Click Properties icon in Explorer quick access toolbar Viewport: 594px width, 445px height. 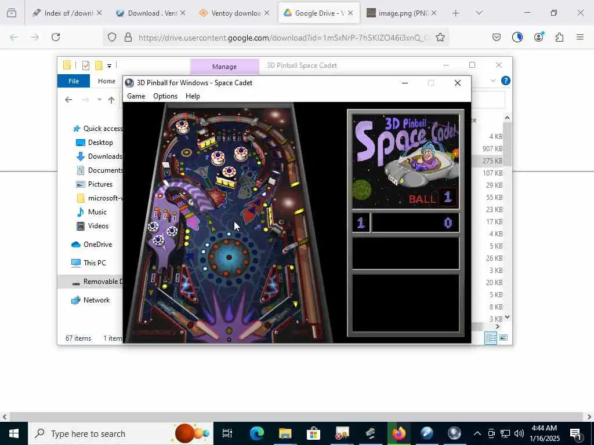[86, 65]
